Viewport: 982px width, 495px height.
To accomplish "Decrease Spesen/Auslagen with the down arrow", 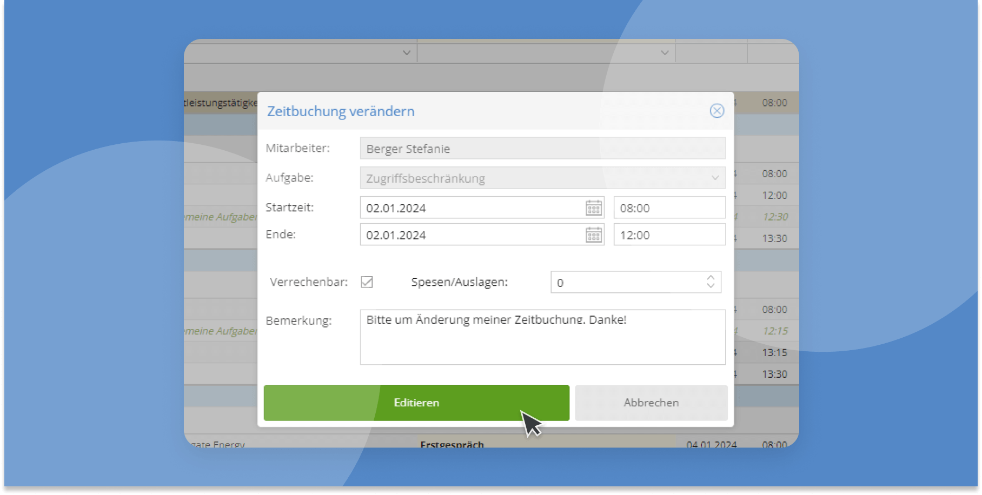I will 711,286.
